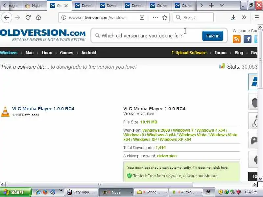This screenshot has height=197, width=263.
Task: Open a new tab with plus button
Action: [x=211, y=5]
